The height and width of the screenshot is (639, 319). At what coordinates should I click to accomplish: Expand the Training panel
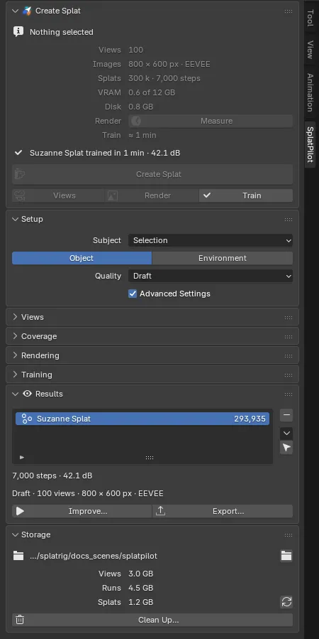16,375
